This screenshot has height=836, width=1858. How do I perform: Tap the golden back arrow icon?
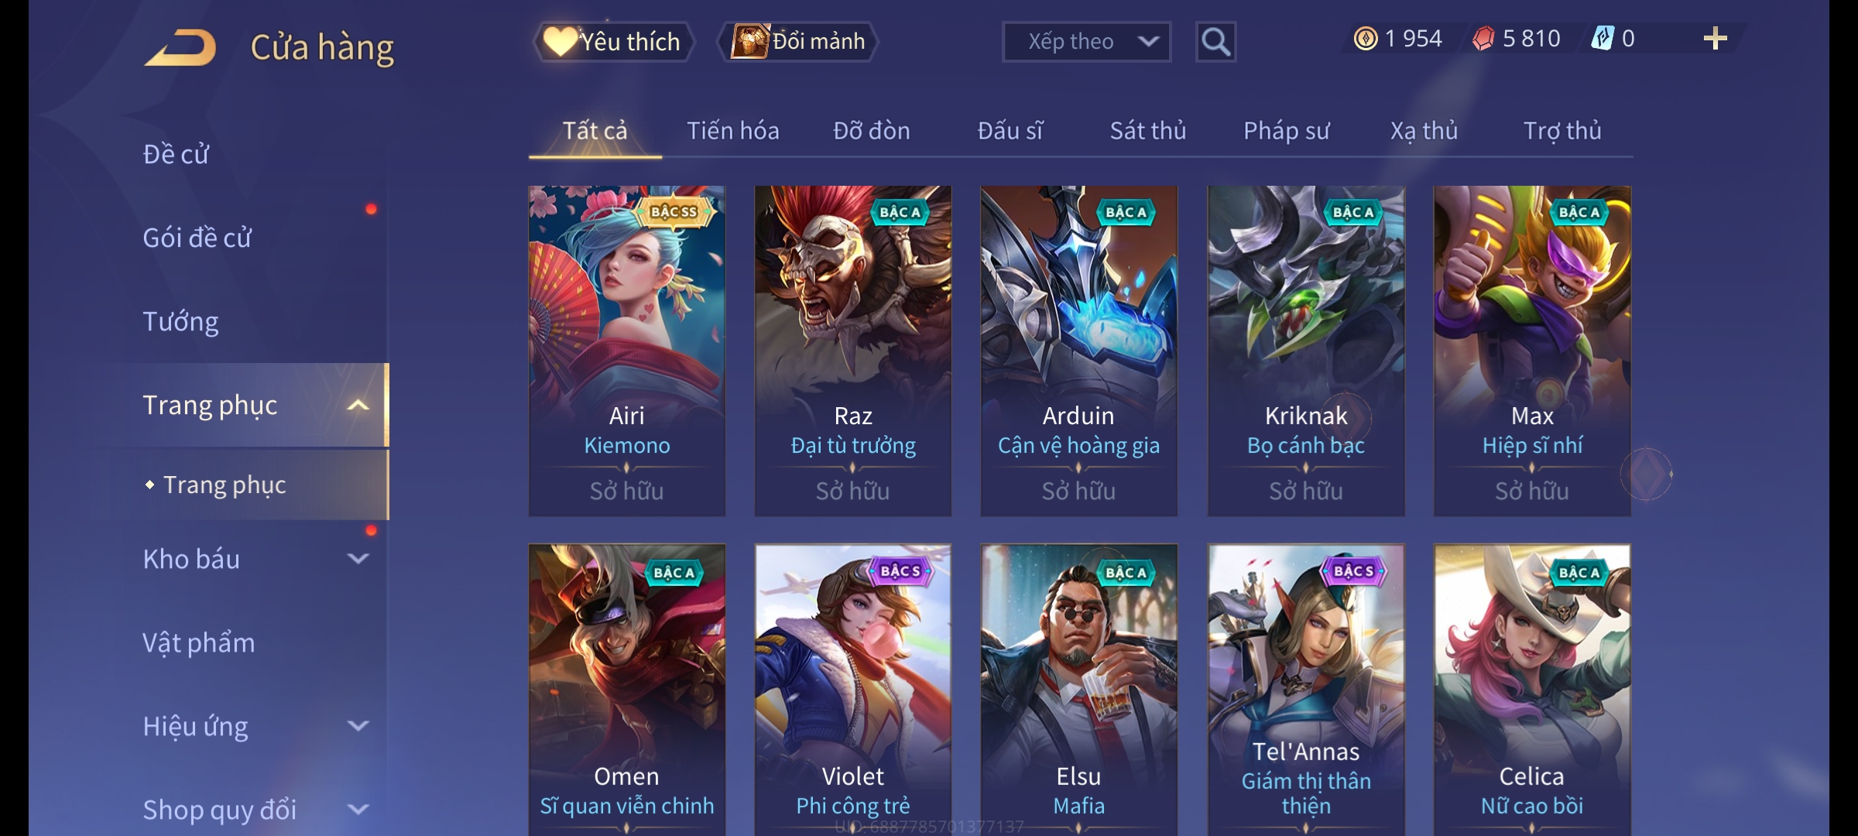coord(181,46)
